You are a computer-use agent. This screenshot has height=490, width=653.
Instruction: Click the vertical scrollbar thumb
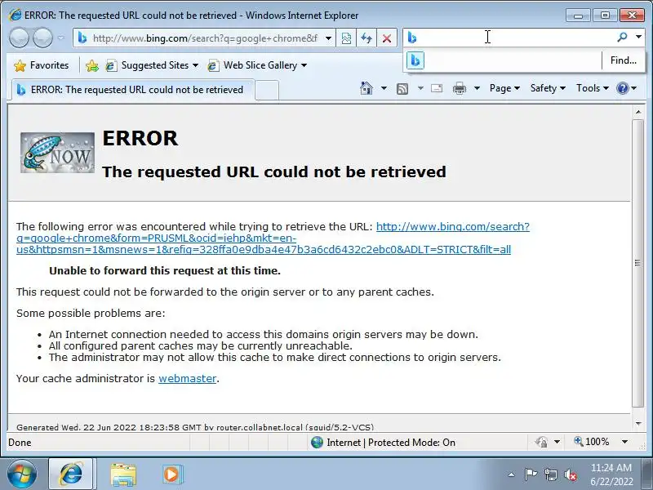click(638, 263)
